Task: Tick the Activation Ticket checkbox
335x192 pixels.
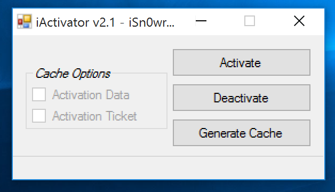Action: pyautogui.click(x=39, y=116)
